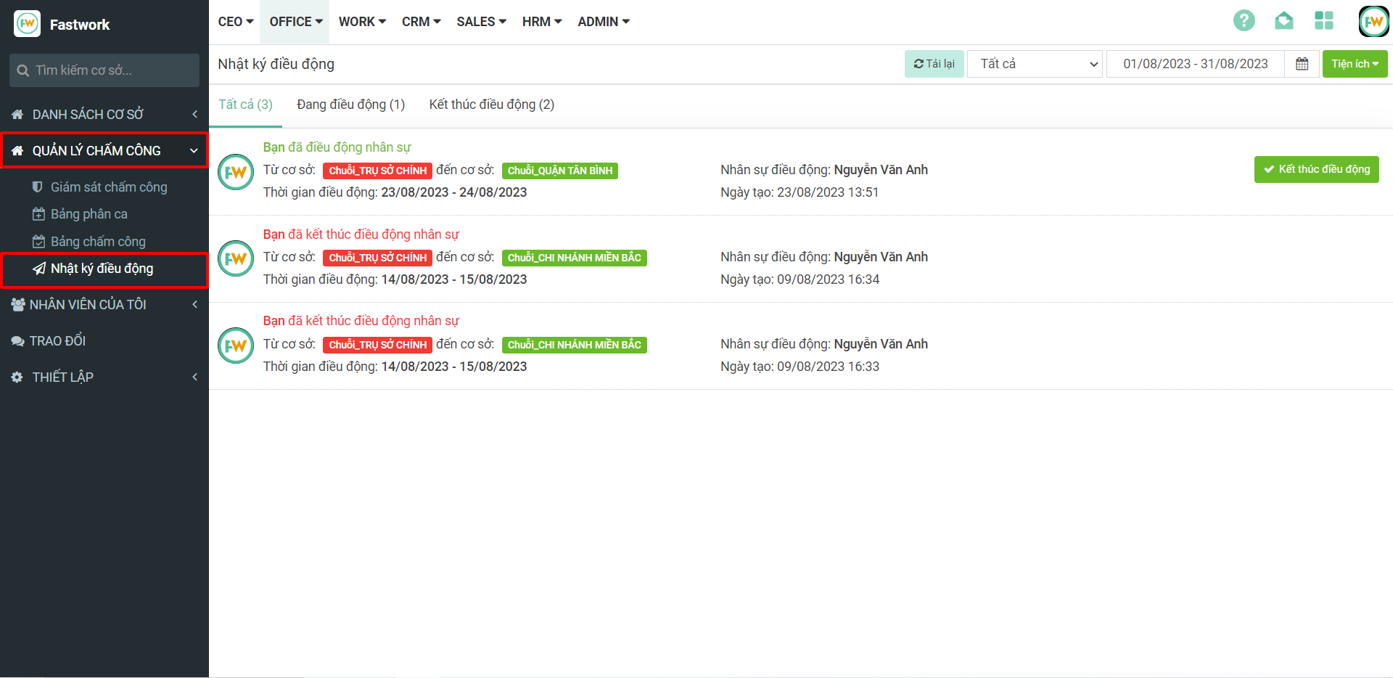Open Bảng phân ca page
1393x678 pixels.
coord(89,214)
